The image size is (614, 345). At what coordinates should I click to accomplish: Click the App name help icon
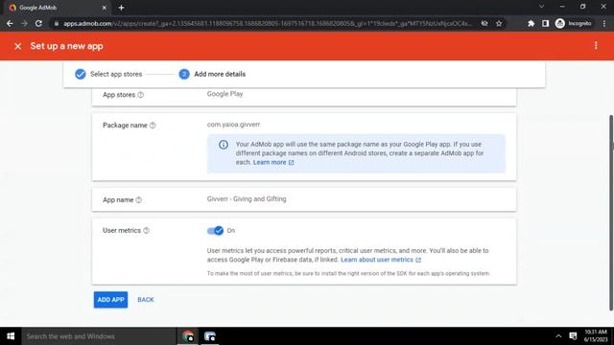138,200
